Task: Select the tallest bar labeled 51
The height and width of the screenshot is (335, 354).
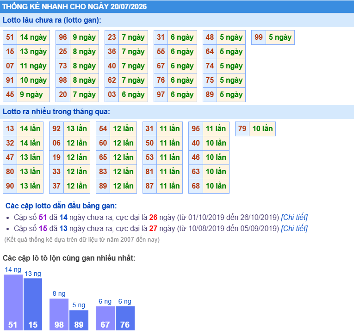Action: tap(13, 302)
